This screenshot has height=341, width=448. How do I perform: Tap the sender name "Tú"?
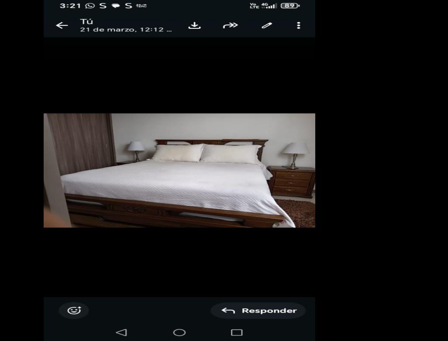coord(86,21)
